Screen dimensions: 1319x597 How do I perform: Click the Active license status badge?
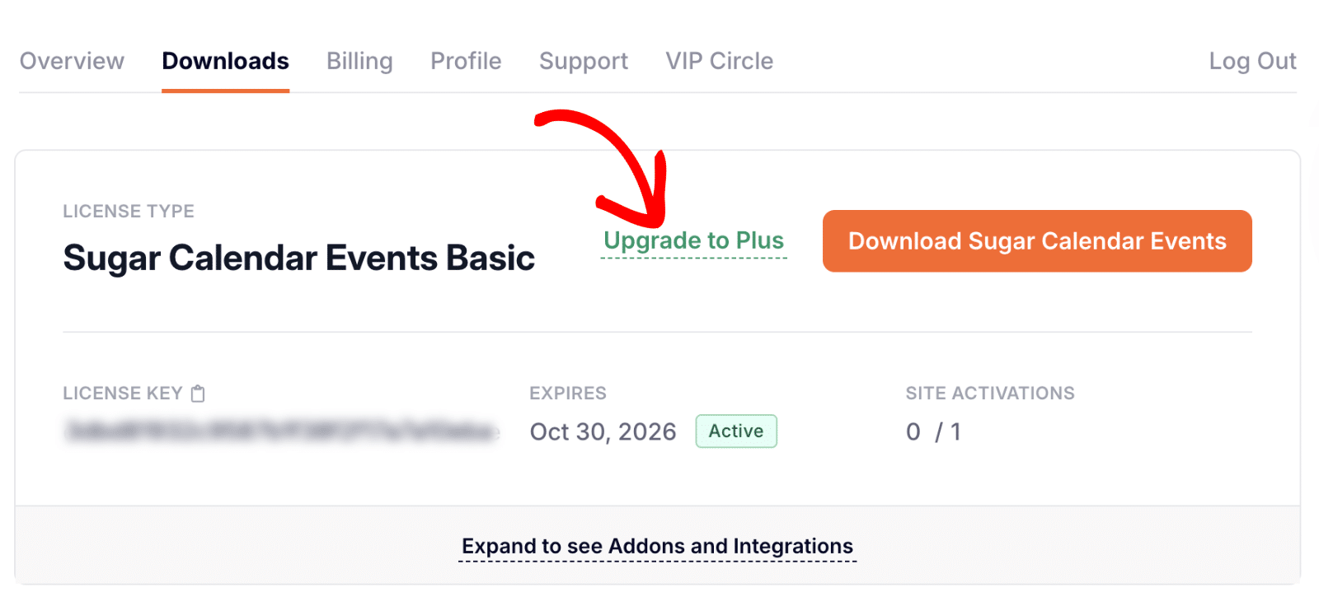(735, 431)
